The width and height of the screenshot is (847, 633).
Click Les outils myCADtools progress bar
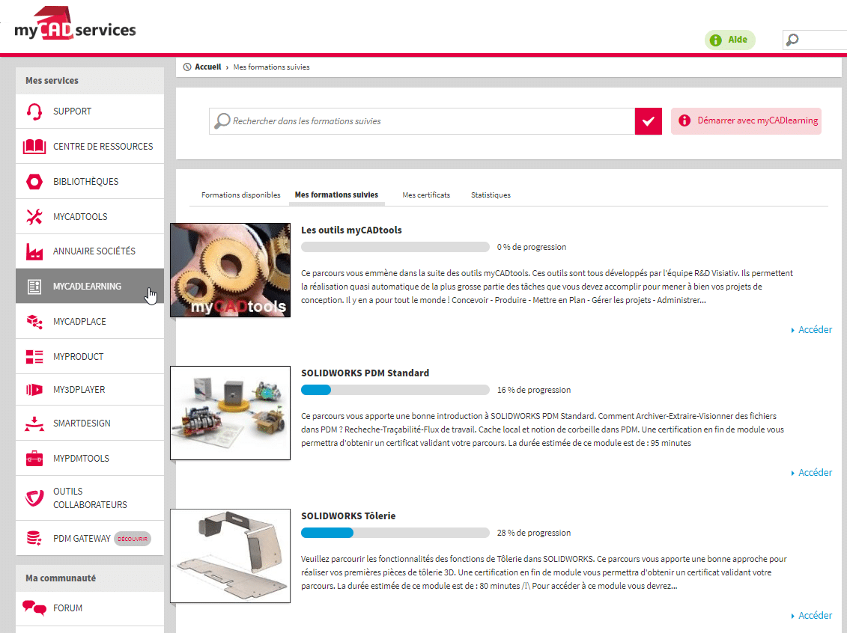pyautogui.click(x=395, y=247)
